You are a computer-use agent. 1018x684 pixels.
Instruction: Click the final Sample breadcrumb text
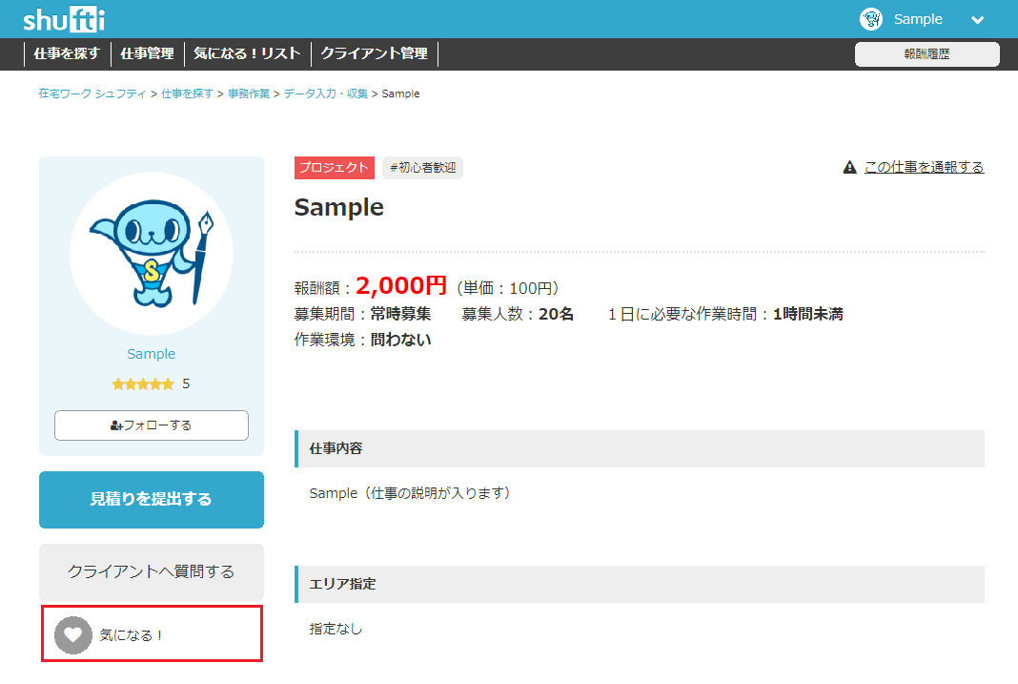click(400, 93)
